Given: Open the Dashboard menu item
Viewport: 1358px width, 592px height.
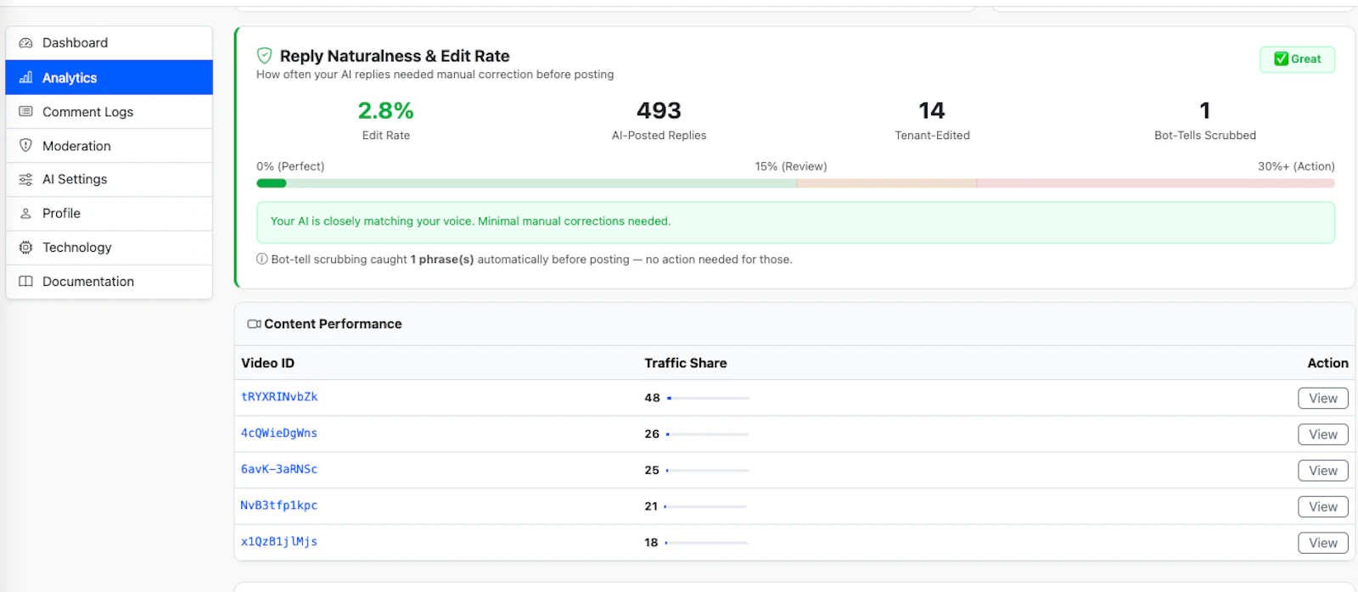Looking at the screenshot, I should click(109, 43).
